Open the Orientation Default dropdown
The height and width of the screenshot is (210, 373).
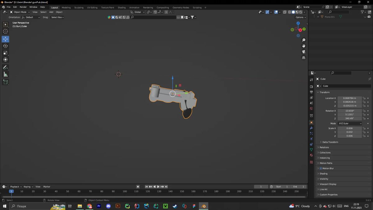[31, 17]
